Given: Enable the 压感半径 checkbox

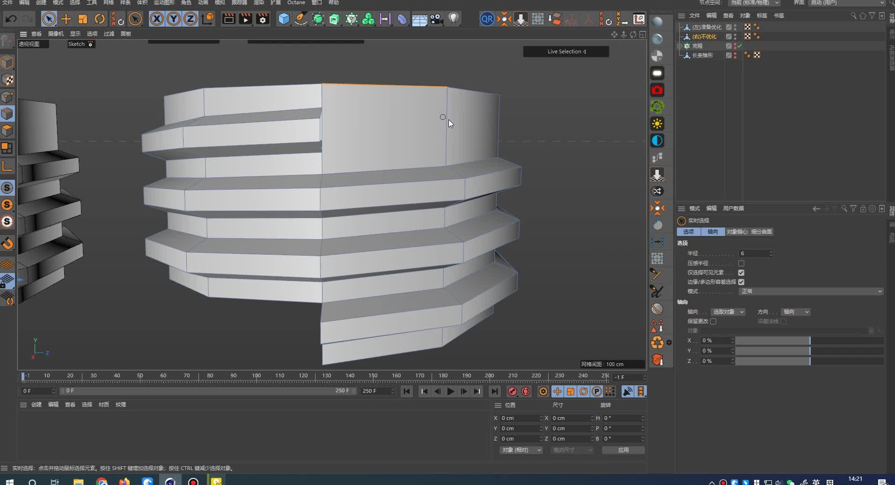Looking at the screenshot, I should (x=741, y=264).
